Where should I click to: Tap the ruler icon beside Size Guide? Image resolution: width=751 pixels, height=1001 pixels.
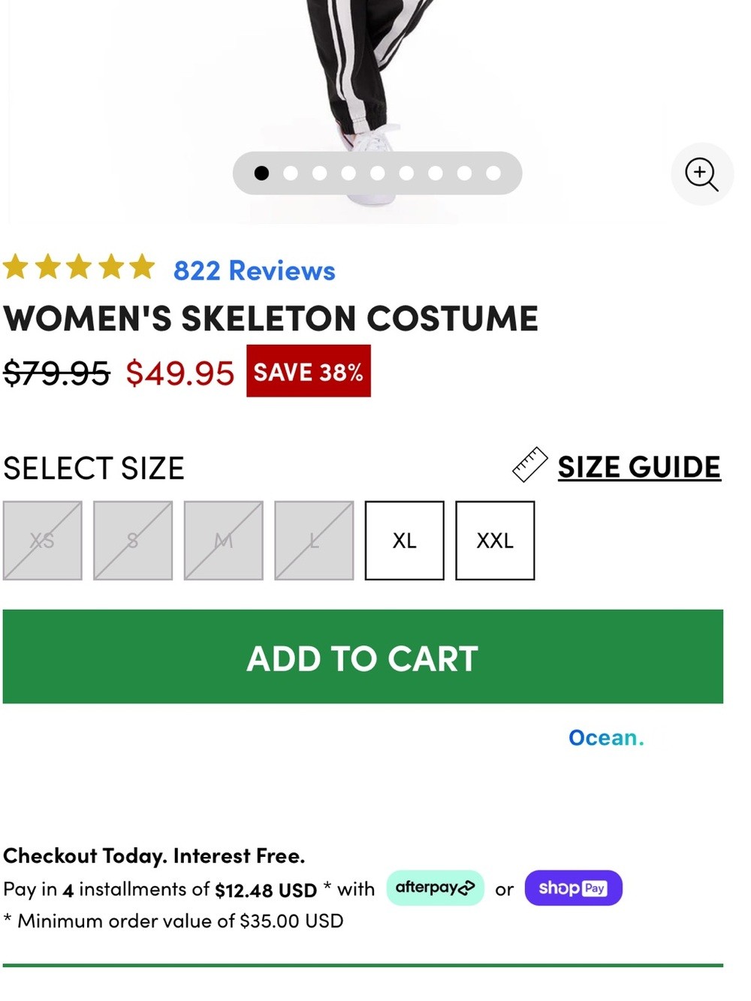click(x=529, y=465)
